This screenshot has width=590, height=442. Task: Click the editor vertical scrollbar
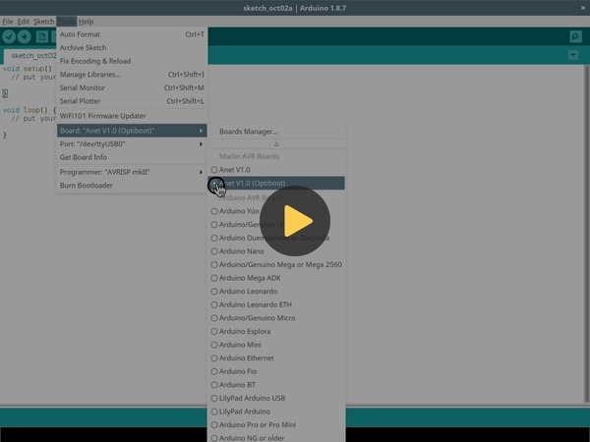point(587,234)
